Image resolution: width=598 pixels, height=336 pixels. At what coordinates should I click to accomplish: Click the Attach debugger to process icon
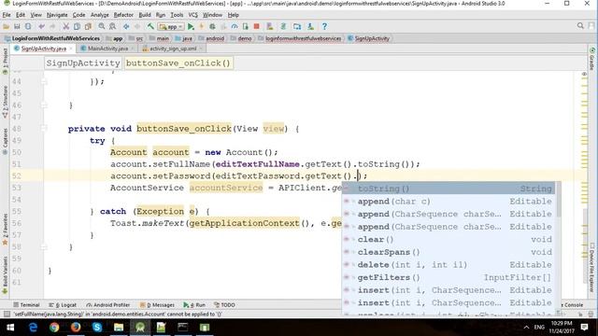click(x=245, y=27)
